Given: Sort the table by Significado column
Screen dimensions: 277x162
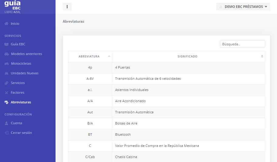Looking at the screenshot, I should point(188,57).
